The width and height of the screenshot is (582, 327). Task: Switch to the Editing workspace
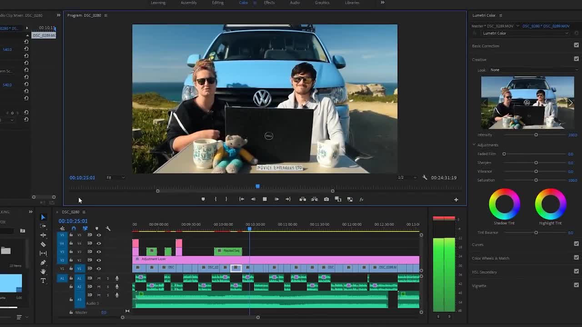pos(218,3)
